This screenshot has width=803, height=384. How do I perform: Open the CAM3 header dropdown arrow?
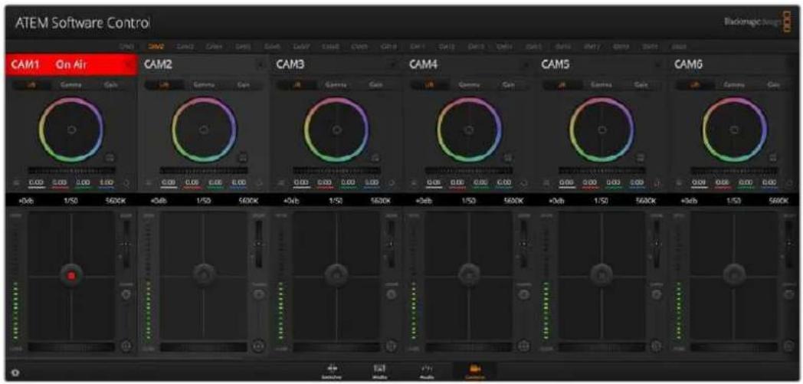(393, 66)
